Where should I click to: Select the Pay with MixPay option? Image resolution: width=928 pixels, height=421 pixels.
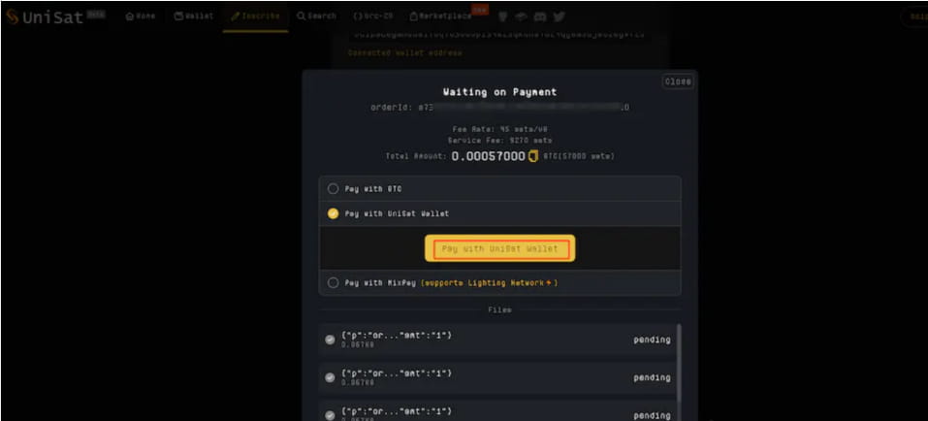click(499, 283)
